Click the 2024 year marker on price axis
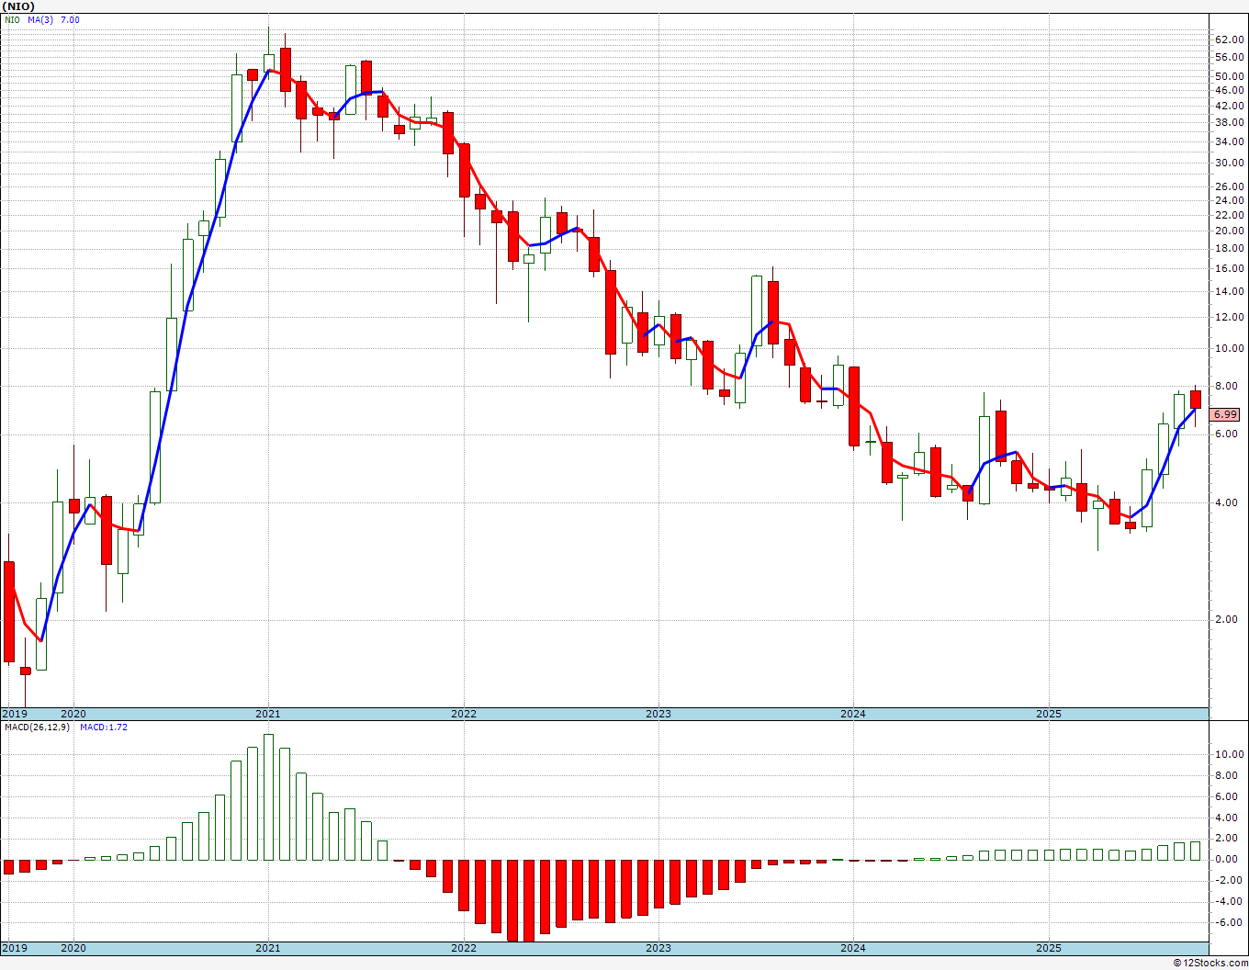The height and width of the screenshot is (970, 1249). coord(853,714)
